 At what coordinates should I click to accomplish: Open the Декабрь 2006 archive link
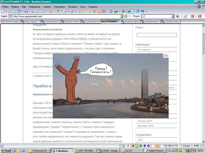point(146,126)
